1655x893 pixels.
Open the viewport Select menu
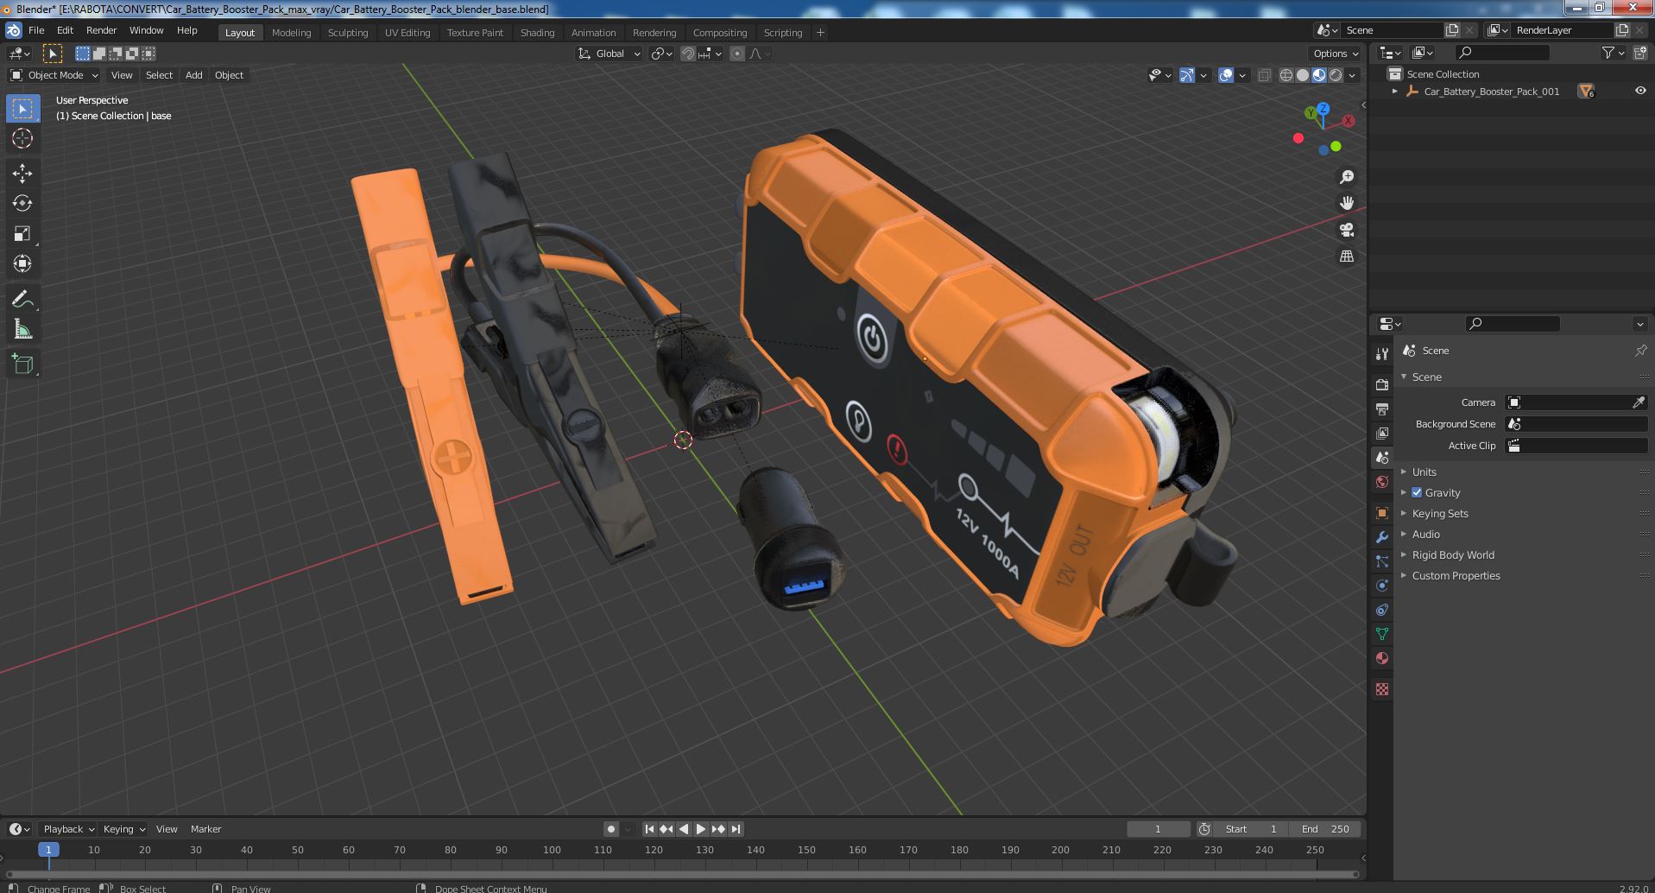tap(159, 75)
